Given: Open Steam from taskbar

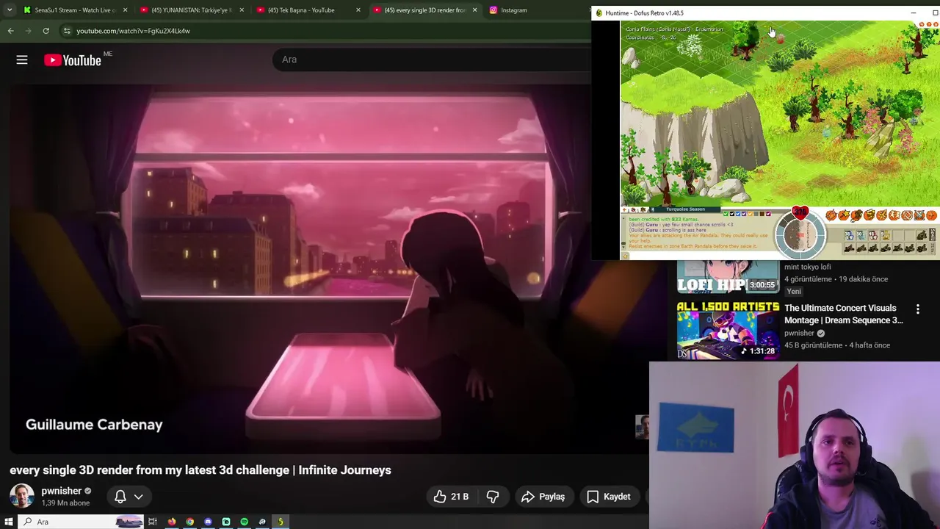Looking at the screenshot, I should [x=262, y=522].
